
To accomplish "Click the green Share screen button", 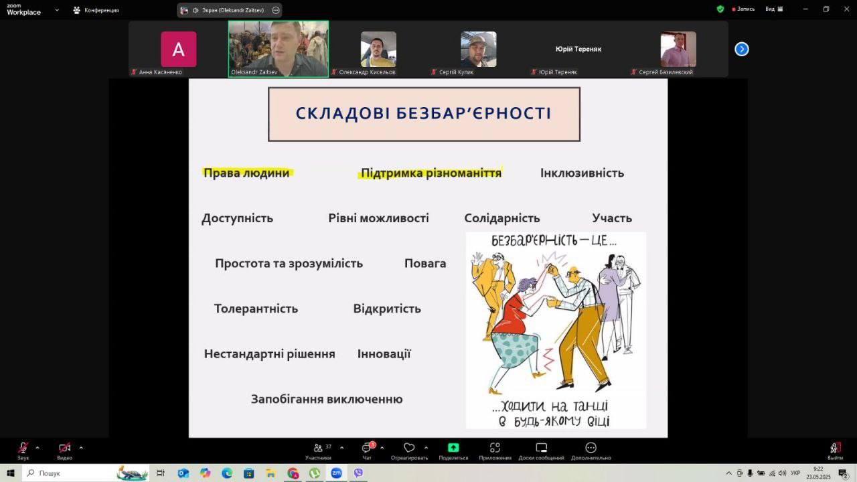I will click(453, 451).
